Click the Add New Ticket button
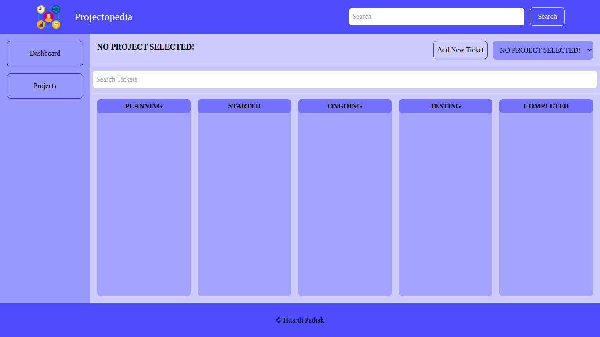Viewport: 600px width, 337px height. [460, 50]
